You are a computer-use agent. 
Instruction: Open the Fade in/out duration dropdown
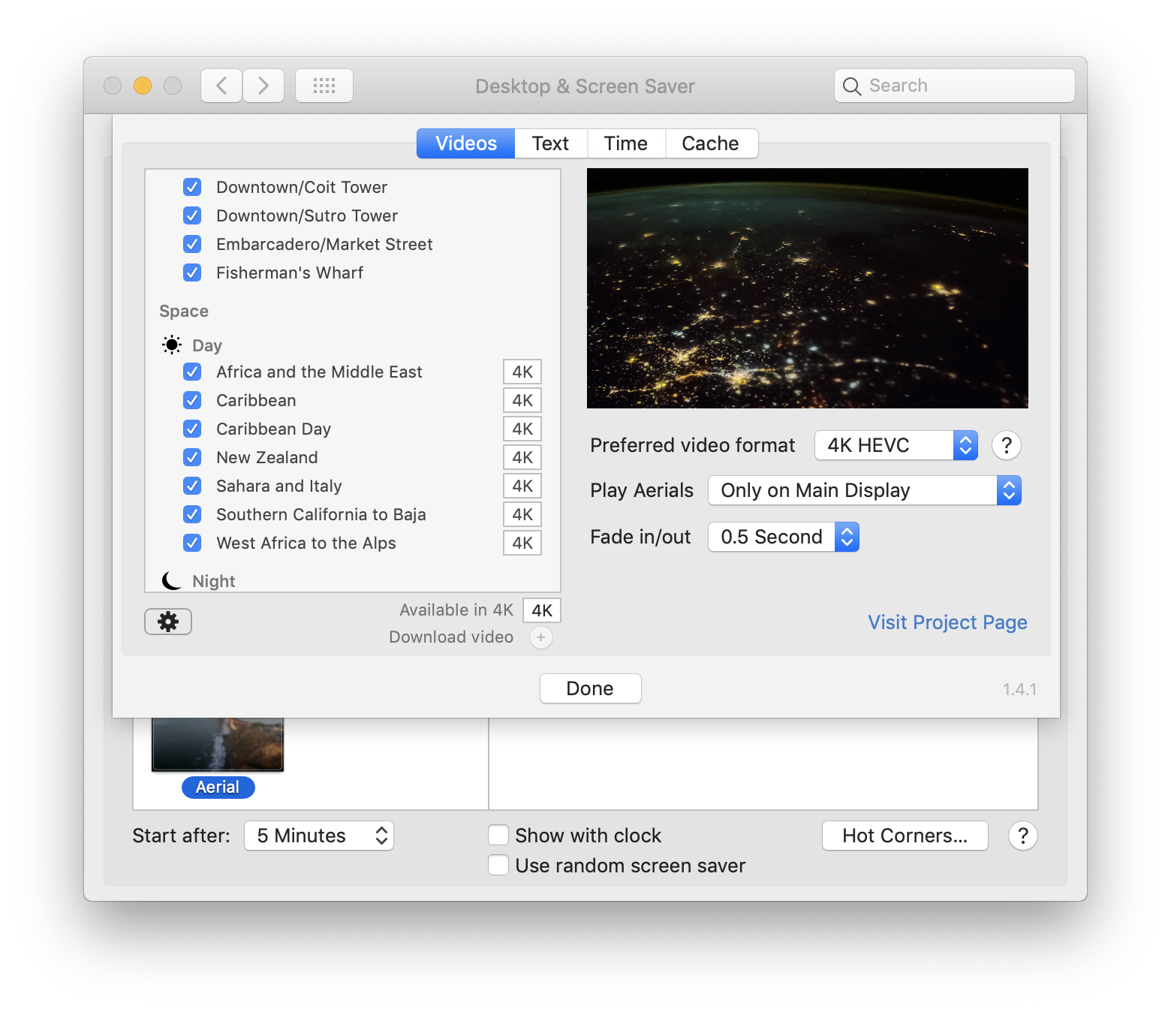[784, 538]
